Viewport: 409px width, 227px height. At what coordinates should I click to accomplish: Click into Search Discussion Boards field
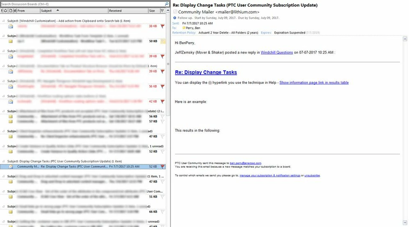pos(82,4)
